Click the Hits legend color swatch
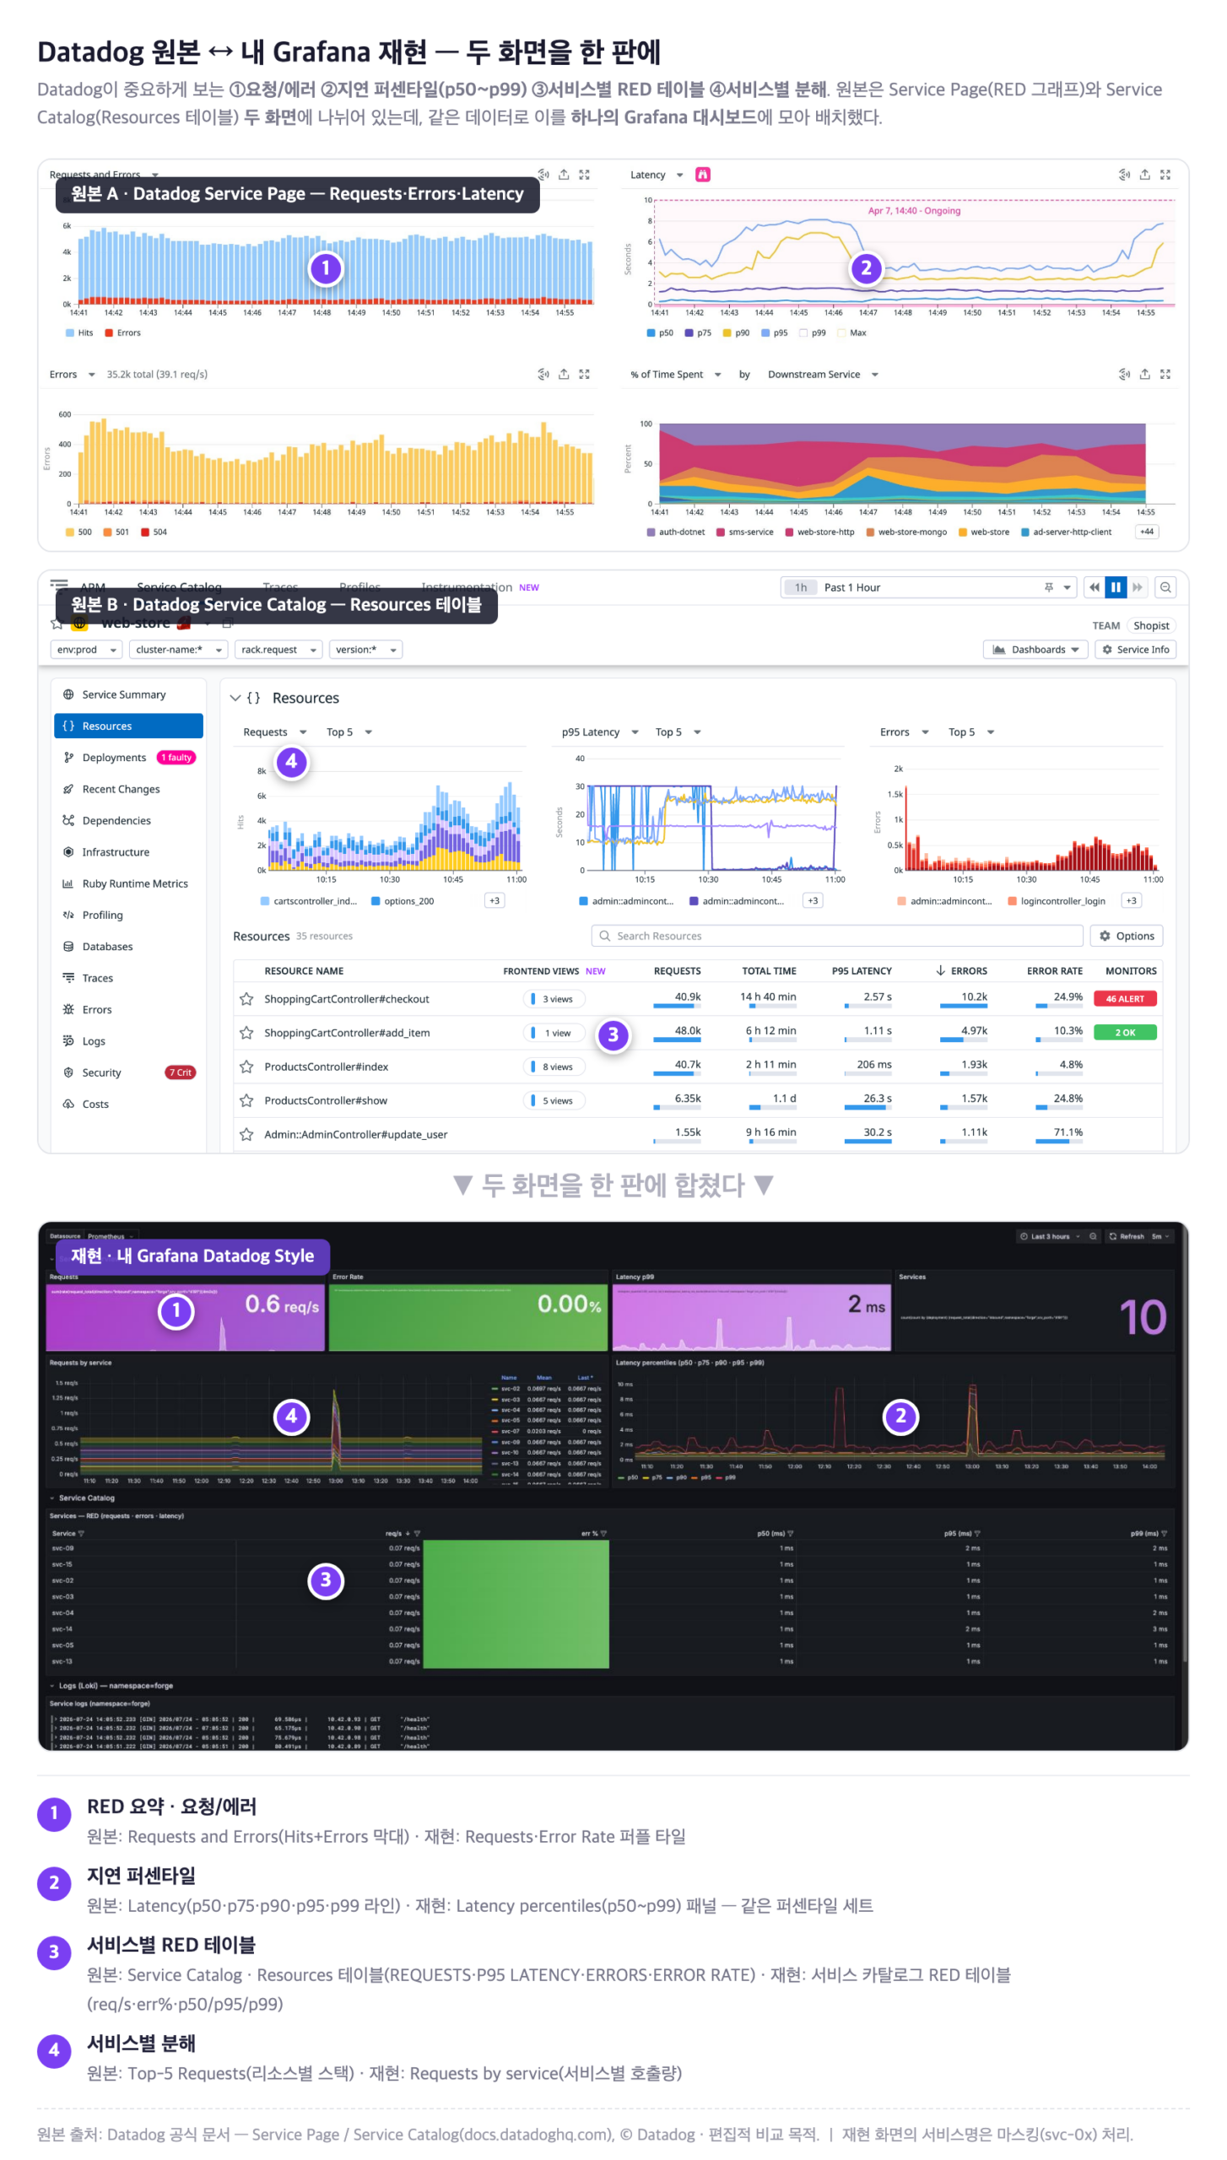The height and width of the screenshot is (2160, 1227). (70, 332)
